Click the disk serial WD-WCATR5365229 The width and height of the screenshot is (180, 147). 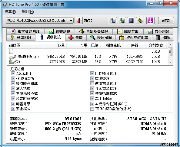click(x=63, y=123)
